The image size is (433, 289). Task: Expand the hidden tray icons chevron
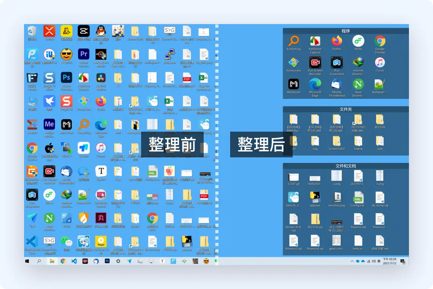coord(352,261)
